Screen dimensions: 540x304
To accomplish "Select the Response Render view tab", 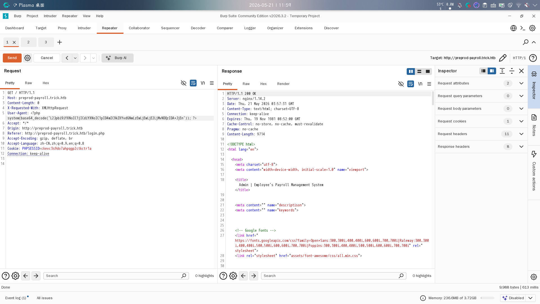I will click(283, 84).
